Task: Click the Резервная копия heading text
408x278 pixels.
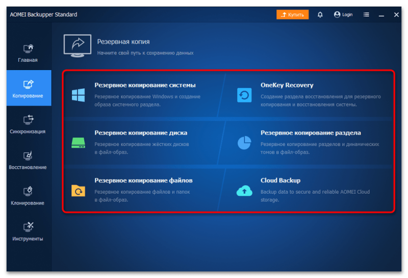Action: 123,42
